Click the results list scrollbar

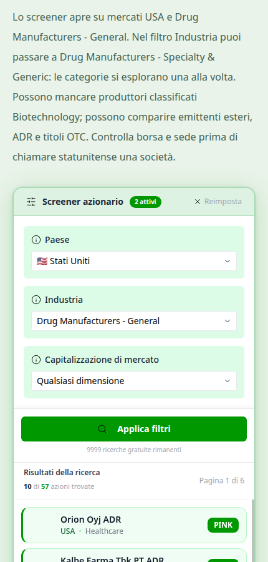click(253, 530)
